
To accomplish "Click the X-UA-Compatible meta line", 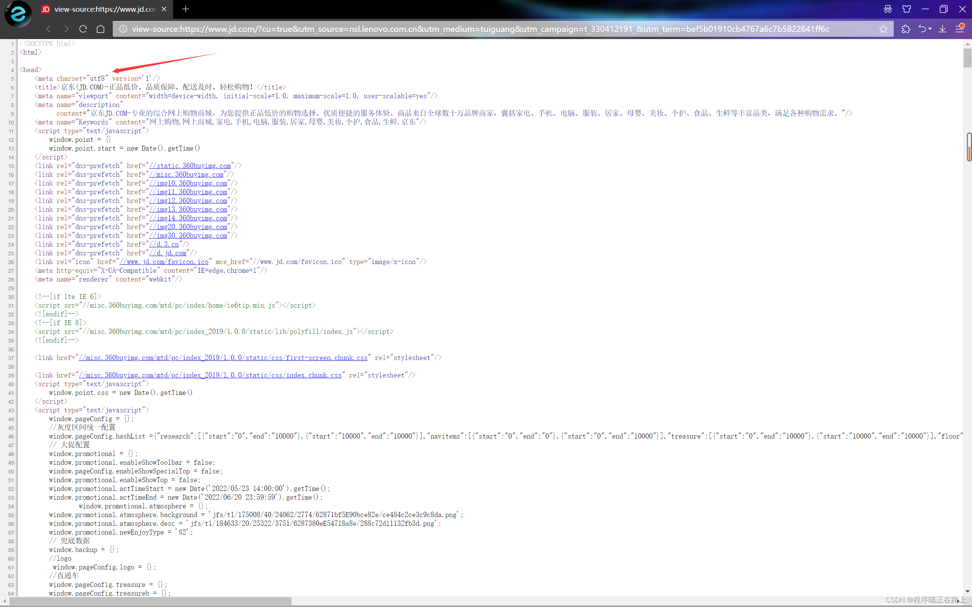I will (151, 271).
